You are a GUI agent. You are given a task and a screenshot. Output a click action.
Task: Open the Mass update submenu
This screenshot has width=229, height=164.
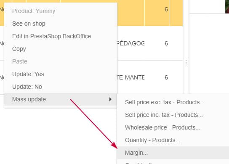coord(61,99)
